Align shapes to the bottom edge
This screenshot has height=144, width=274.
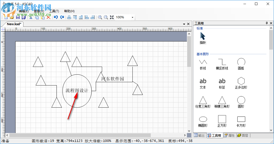point(81,17)
